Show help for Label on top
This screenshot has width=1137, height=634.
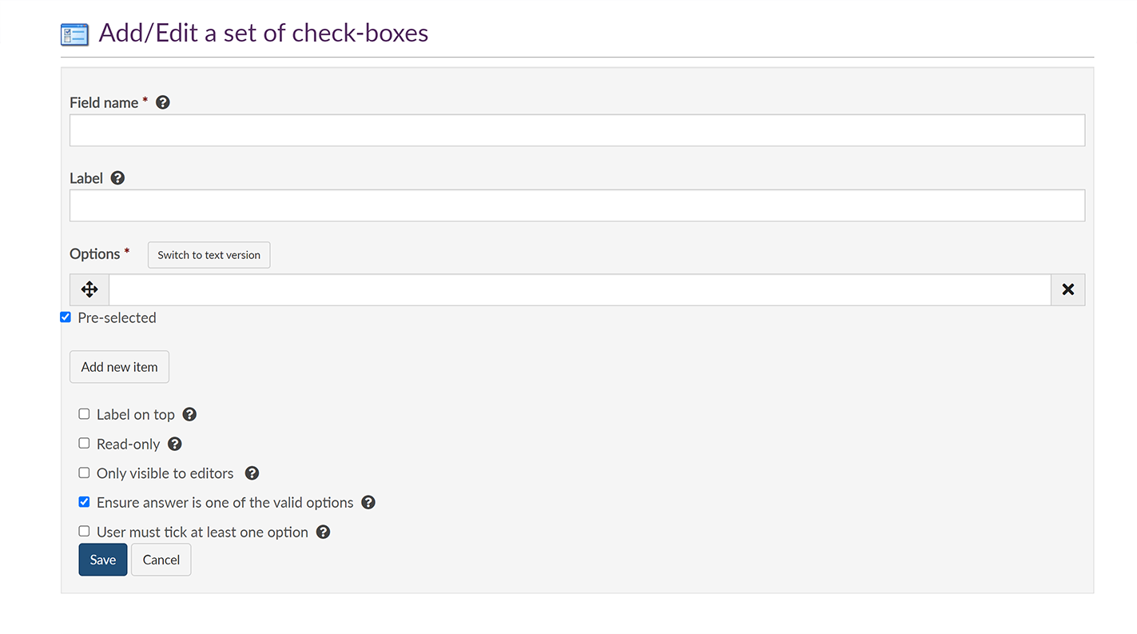click(x=189, y=414)
